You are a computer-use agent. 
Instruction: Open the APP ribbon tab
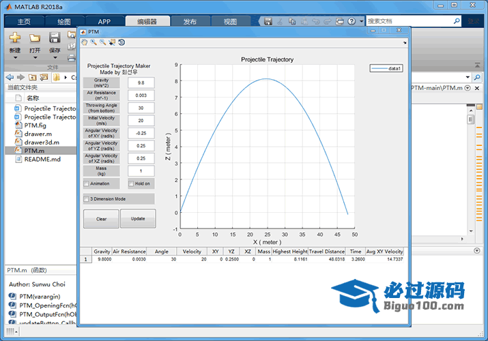tap(103, 22)
